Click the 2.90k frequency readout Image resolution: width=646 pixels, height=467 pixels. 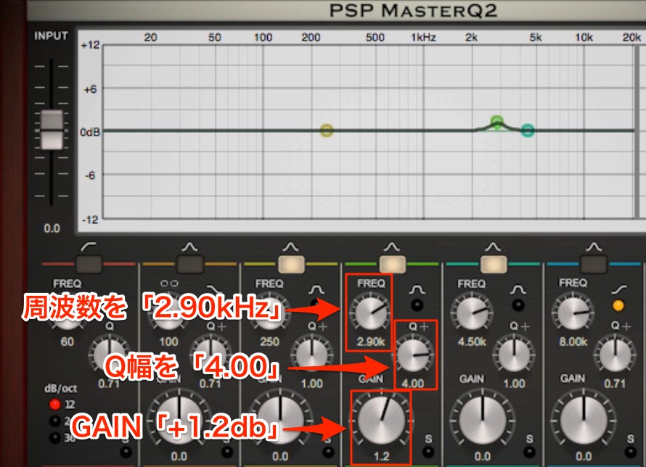coord(371,342)
